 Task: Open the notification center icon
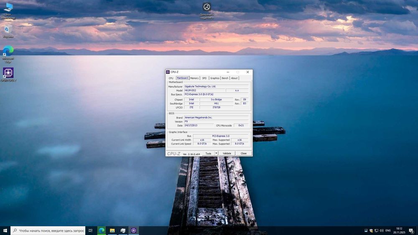tap(412, 231)
